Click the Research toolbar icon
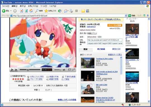This screenshot has width=151, height=107. tap(88, 11)
